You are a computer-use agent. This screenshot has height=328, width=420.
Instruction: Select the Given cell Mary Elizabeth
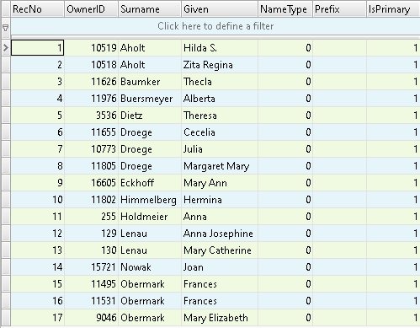point(220,318)
